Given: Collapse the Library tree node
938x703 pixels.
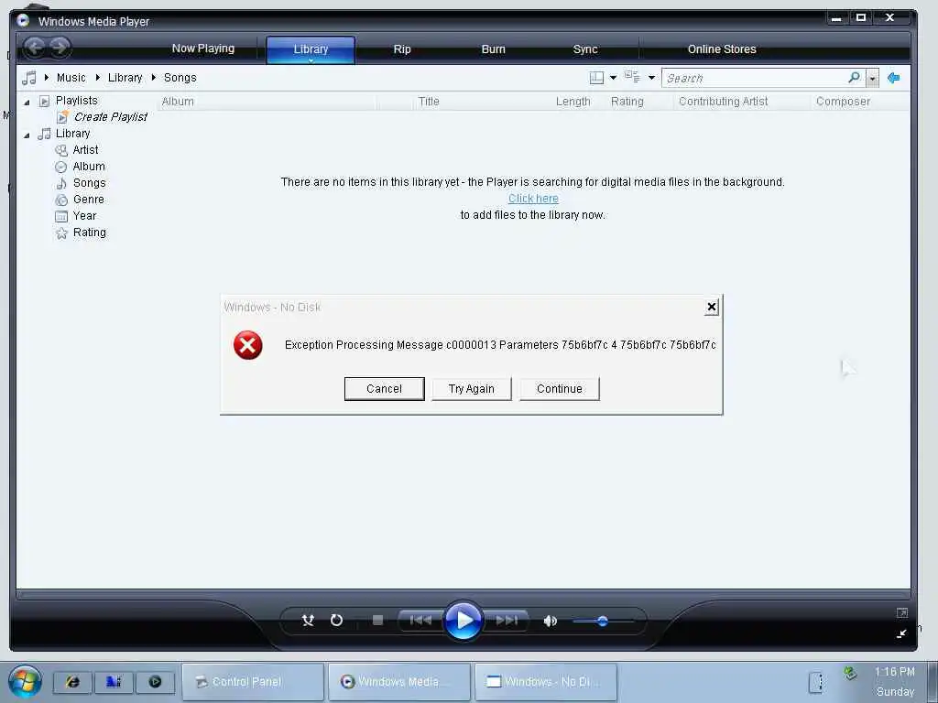Looking at the screenshot, I should [27, 135].
